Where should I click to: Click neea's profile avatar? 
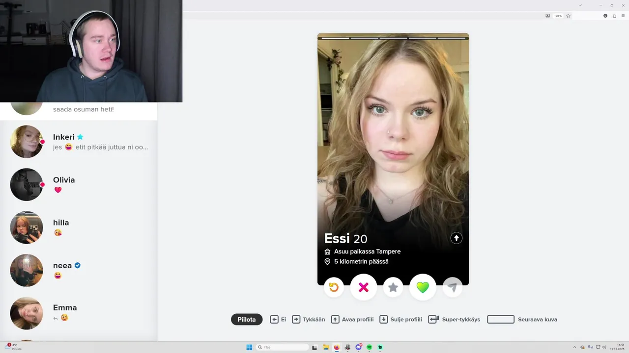coord(27,270)
